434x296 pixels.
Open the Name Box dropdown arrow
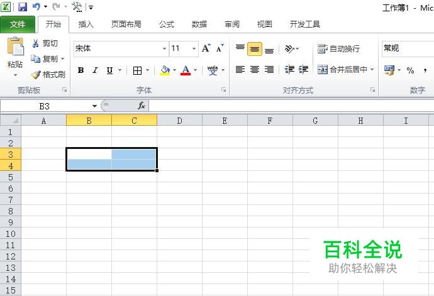click(x=94, y=106)
